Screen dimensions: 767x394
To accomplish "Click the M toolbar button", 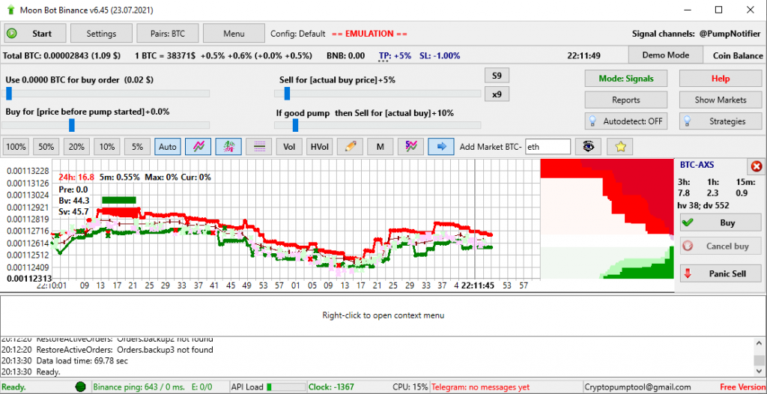I will [380, 146].
